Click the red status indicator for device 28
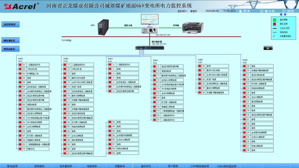299x168 pixels. tap(200, 93)
